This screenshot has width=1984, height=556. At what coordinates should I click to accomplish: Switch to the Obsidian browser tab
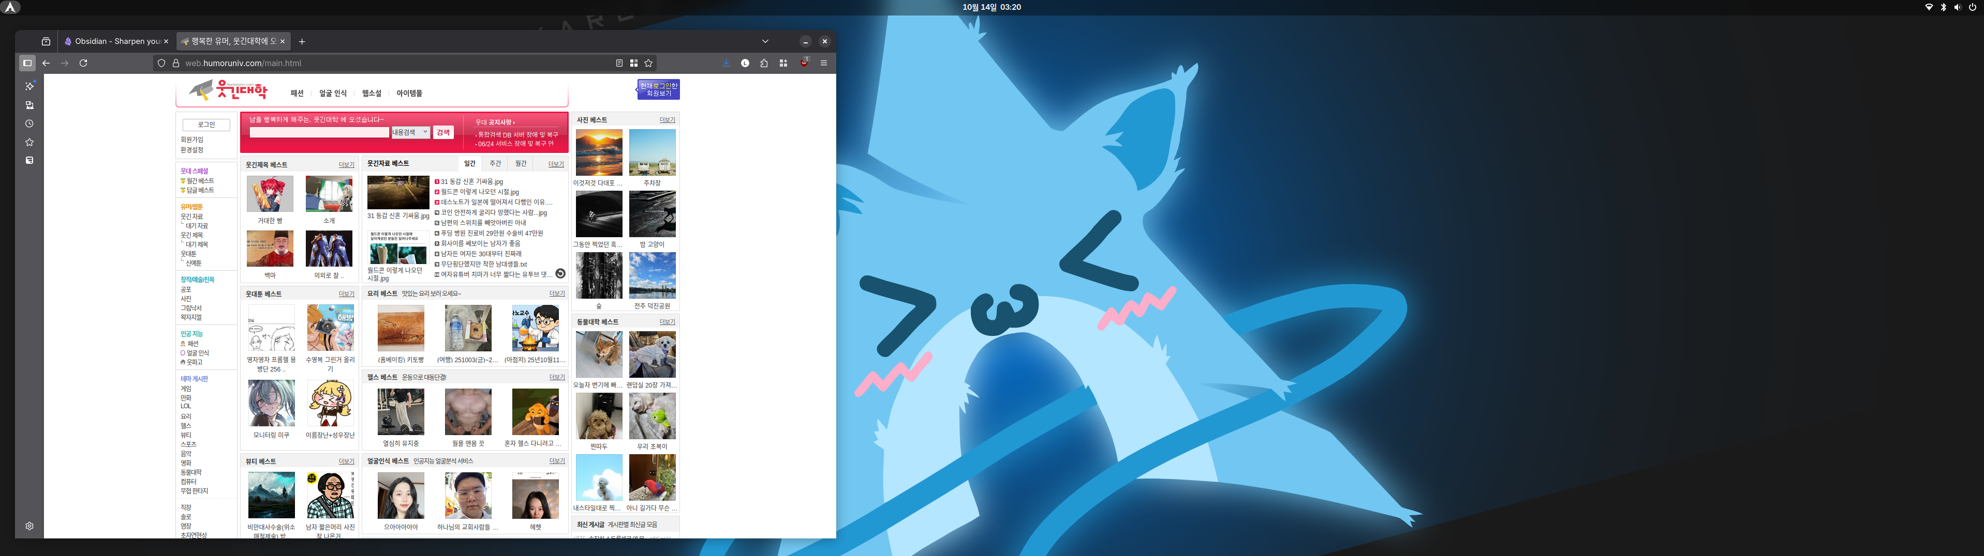(117, 41)
